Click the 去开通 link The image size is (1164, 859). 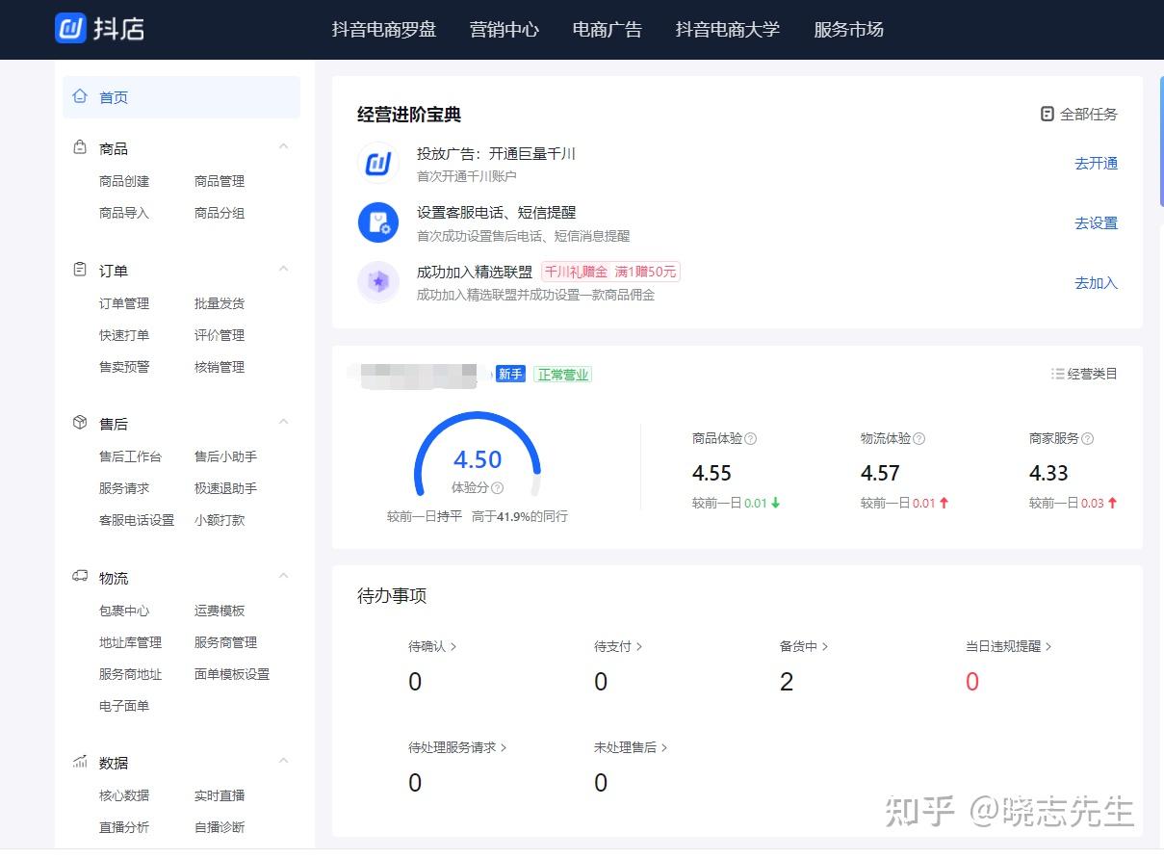pos(1097,164)
